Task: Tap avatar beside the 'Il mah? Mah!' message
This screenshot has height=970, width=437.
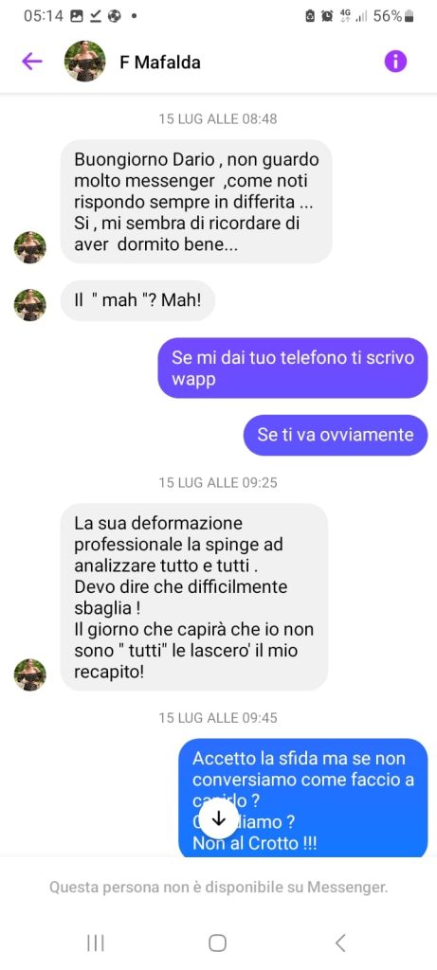Action: pyautogui.click(x=29, y=304)
